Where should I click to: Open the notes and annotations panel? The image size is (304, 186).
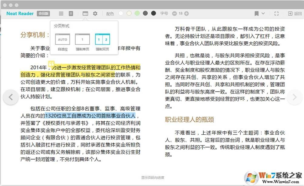71,13
